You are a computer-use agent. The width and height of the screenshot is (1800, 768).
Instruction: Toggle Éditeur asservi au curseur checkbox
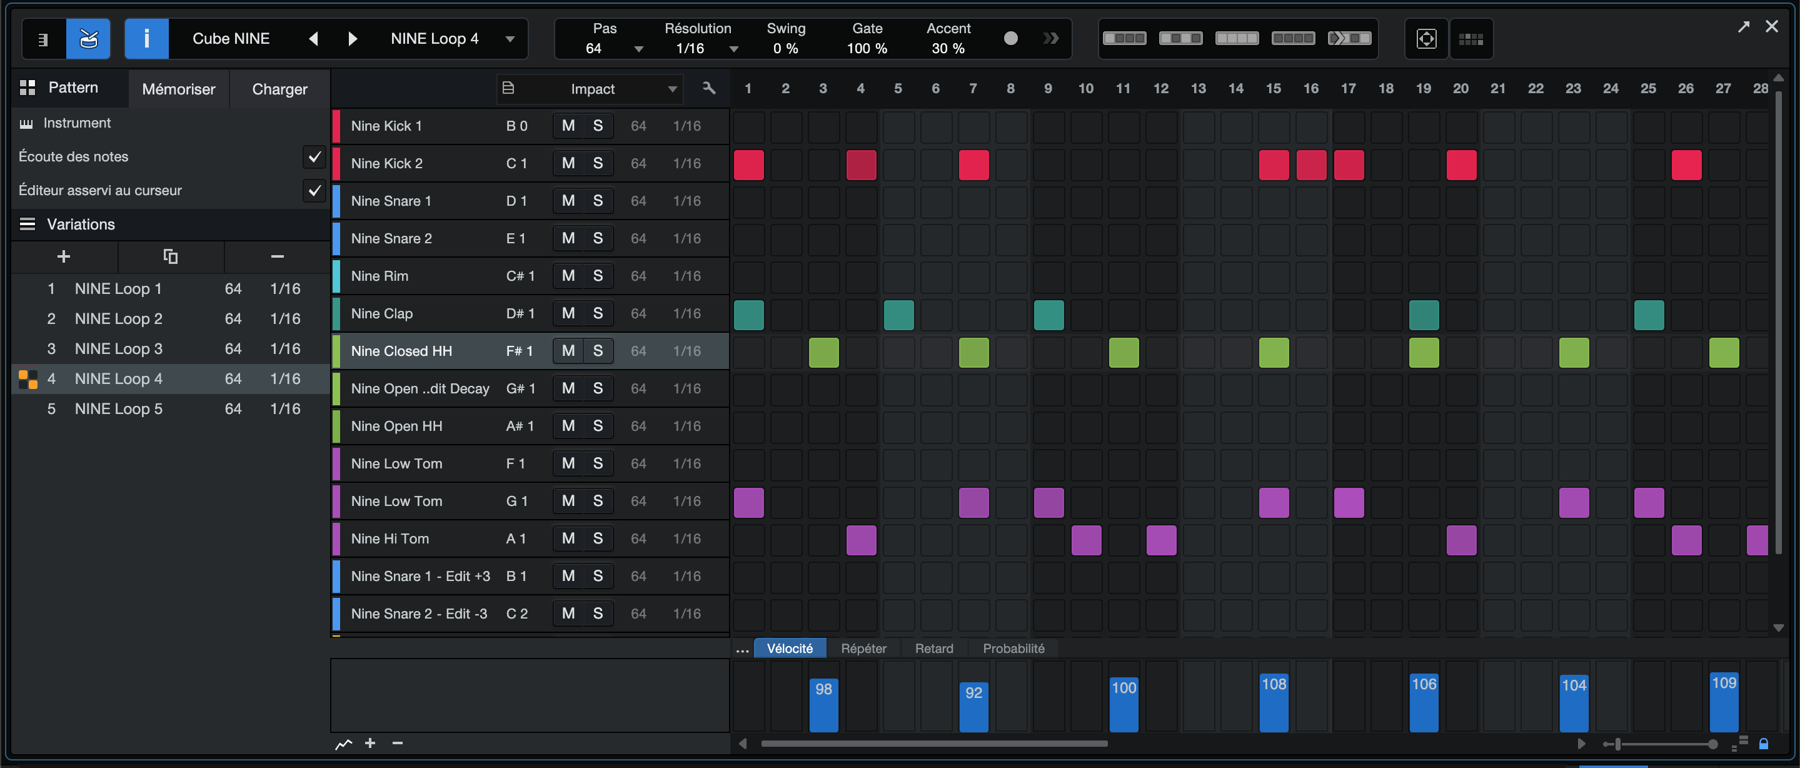pos(314,190)
